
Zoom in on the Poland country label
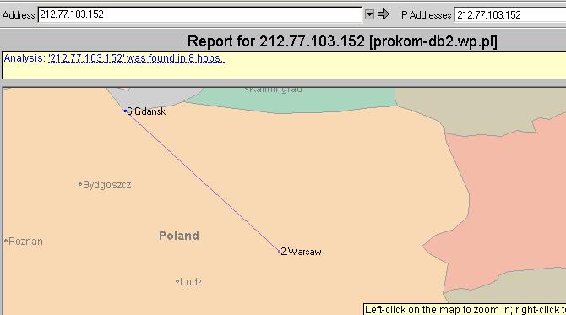179,236
